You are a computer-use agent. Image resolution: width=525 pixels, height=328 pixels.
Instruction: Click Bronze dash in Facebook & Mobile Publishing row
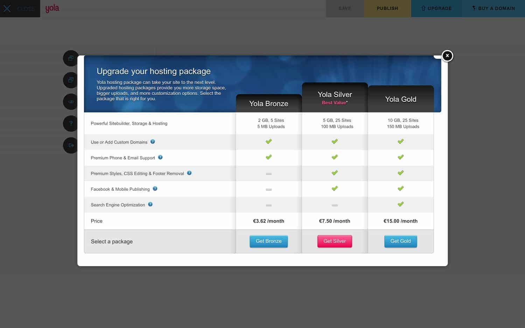pos(268,190)
